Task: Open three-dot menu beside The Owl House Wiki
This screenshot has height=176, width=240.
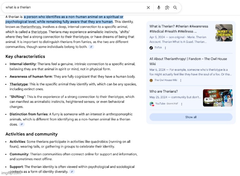Action: point(181,80)
